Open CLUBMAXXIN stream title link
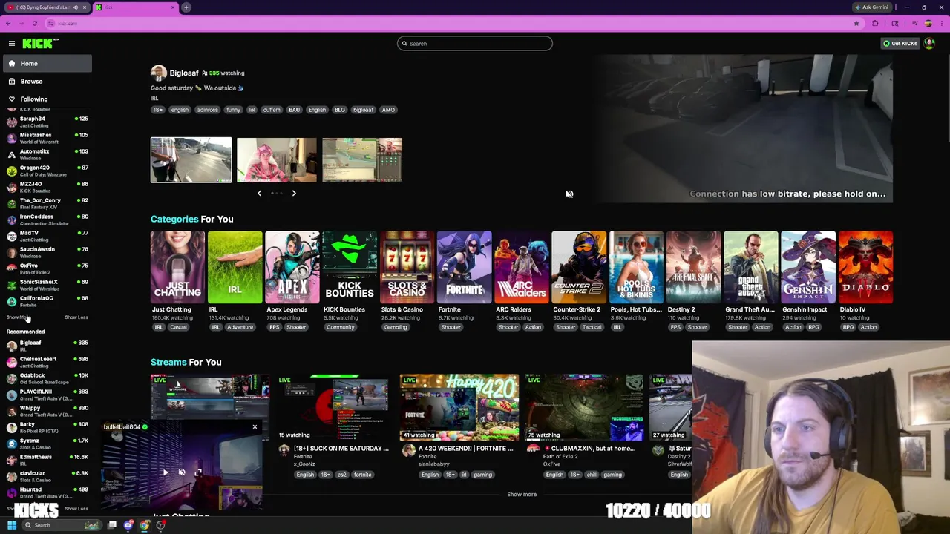Screen dimensions: 950x534 [591, 449]
